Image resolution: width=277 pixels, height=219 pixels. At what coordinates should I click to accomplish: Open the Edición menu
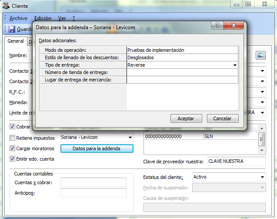[43, 18]
